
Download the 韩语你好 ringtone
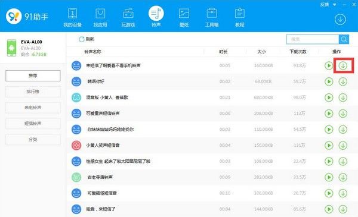coord(342,81)
